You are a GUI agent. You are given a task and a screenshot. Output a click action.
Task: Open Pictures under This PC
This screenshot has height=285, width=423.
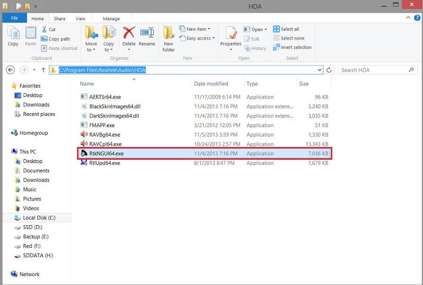(x=27, y=199)
